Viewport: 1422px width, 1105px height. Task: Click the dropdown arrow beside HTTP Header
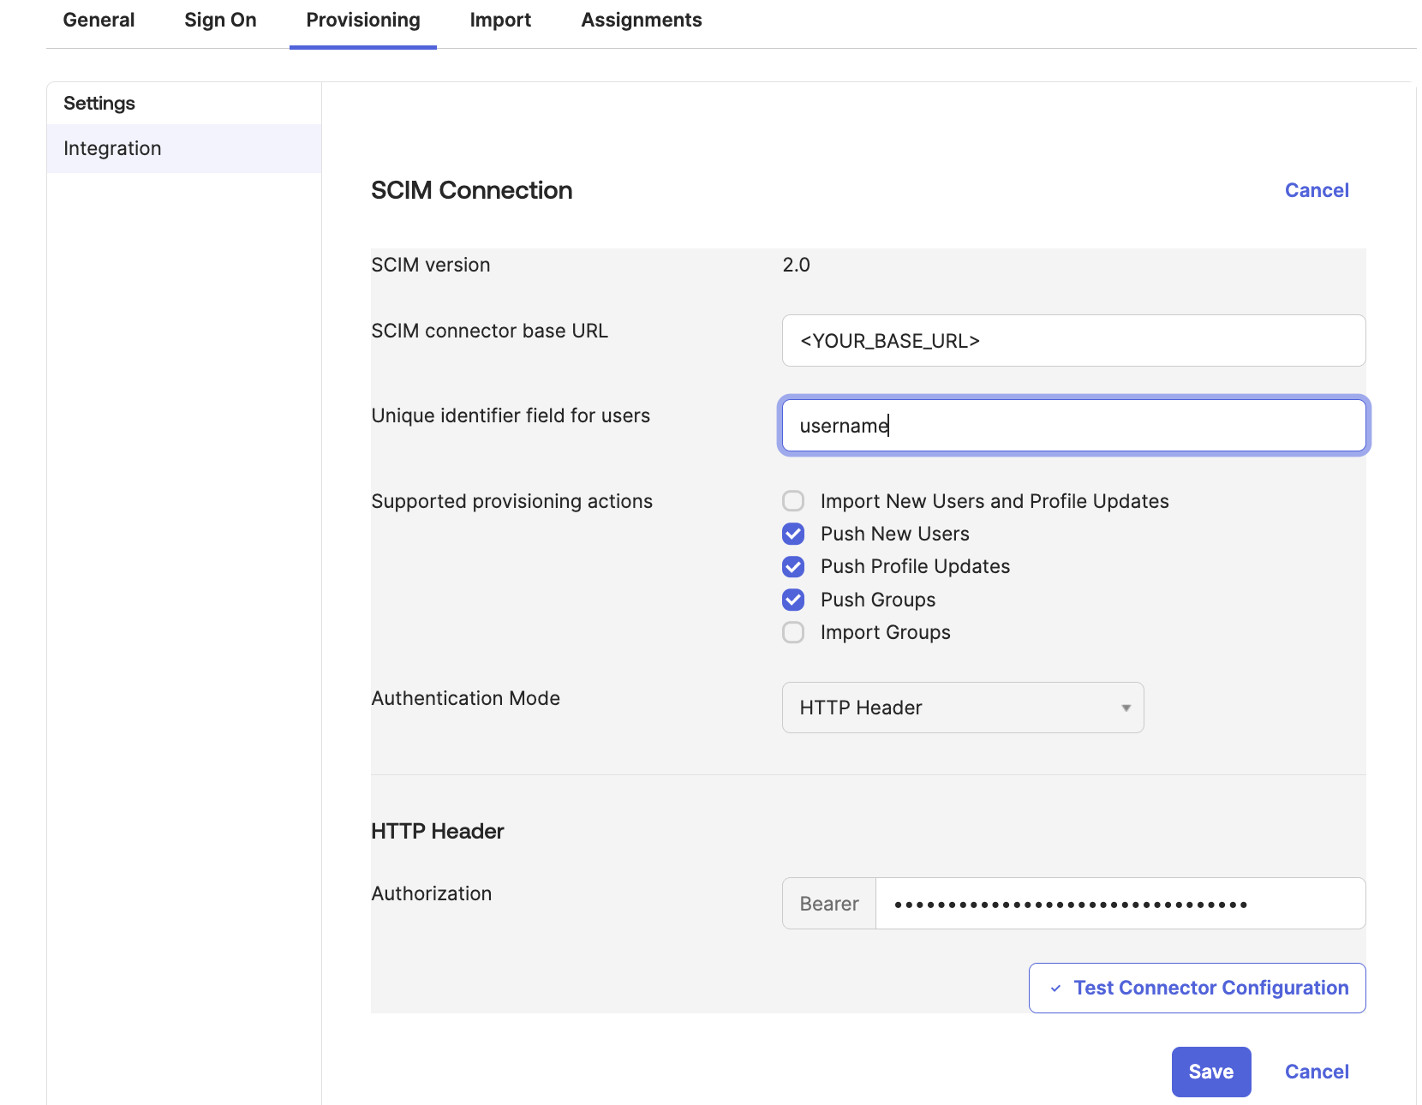tap(1126, 708)
